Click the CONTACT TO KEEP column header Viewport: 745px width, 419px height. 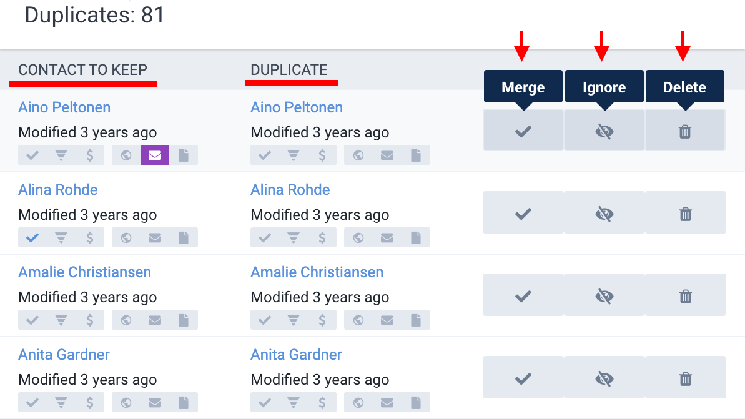click(x=82, y=70)
